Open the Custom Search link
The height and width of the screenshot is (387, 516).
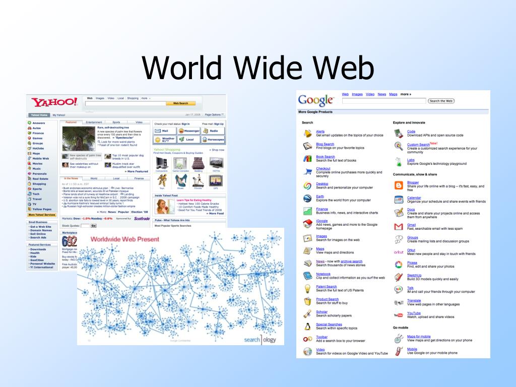click(418, 145)
